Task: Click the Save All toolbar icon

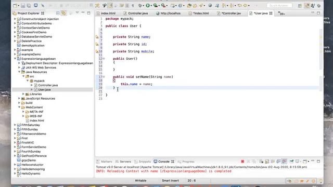Action: point(29,6)
